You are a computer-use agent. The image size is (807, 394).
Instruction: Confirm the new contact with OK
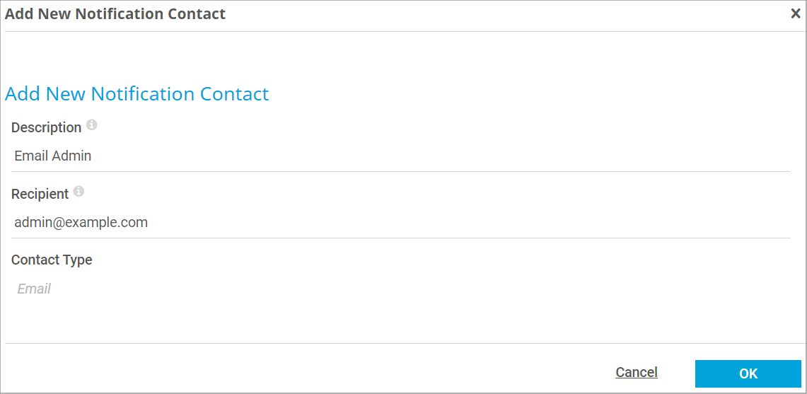point(748,373)
